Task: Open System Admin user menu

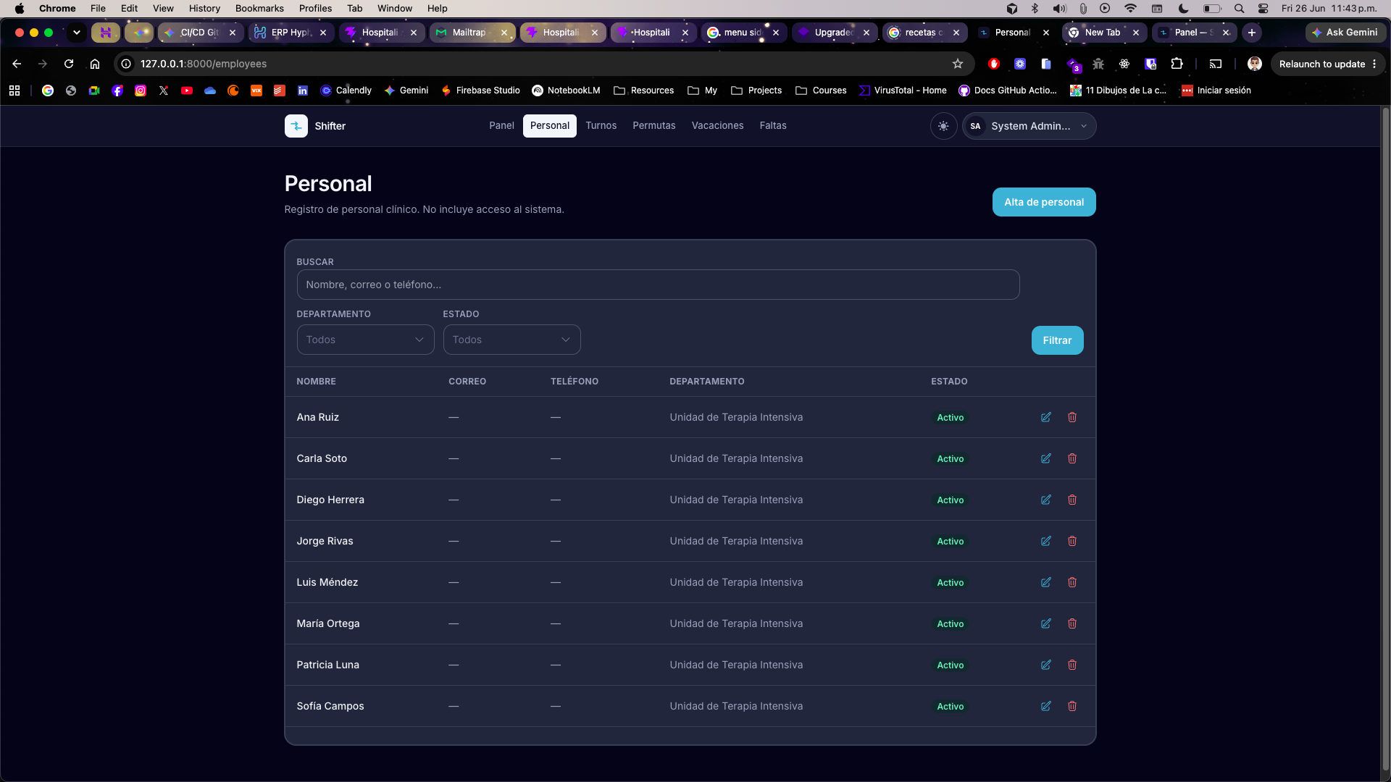Action: click(1029, 126)
